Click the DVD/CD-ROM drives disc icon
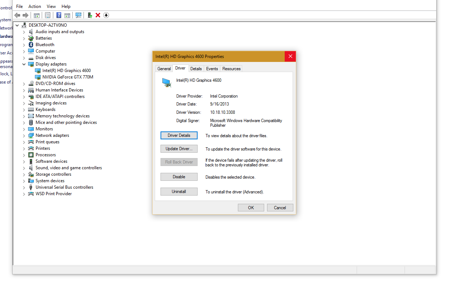Viewport: 474px width, 296px height. click(x=31, y=84)
